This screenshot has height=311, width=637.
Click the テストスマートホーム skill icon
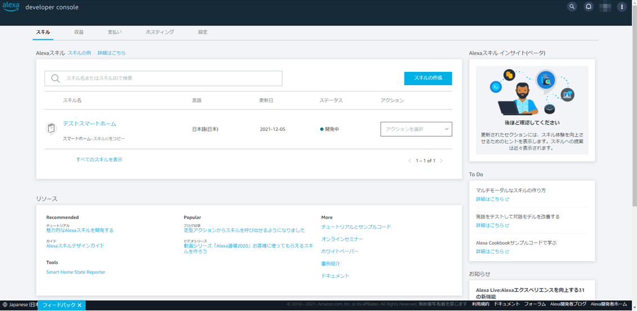coord(51,129)
